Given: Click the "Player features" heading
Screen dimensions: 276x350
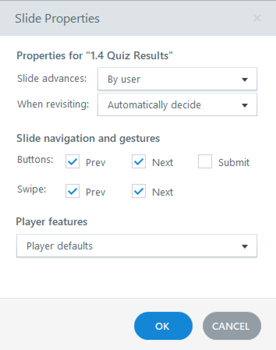Looking at the screenshot, I should coord(51,222).
